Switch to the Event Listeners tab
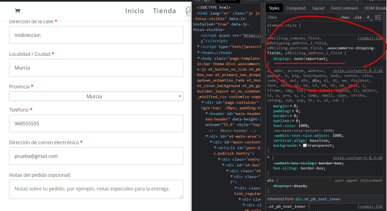387x211 pixels. pyautogui.click(x=344, y=8)
